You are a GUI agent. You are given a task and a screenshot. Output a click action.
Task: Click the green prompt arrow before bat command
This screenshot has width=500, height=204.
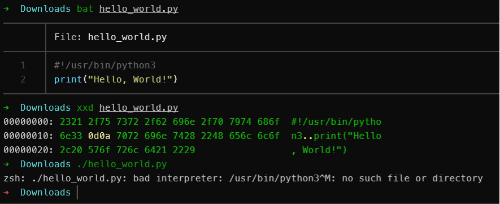click(6, 9)
